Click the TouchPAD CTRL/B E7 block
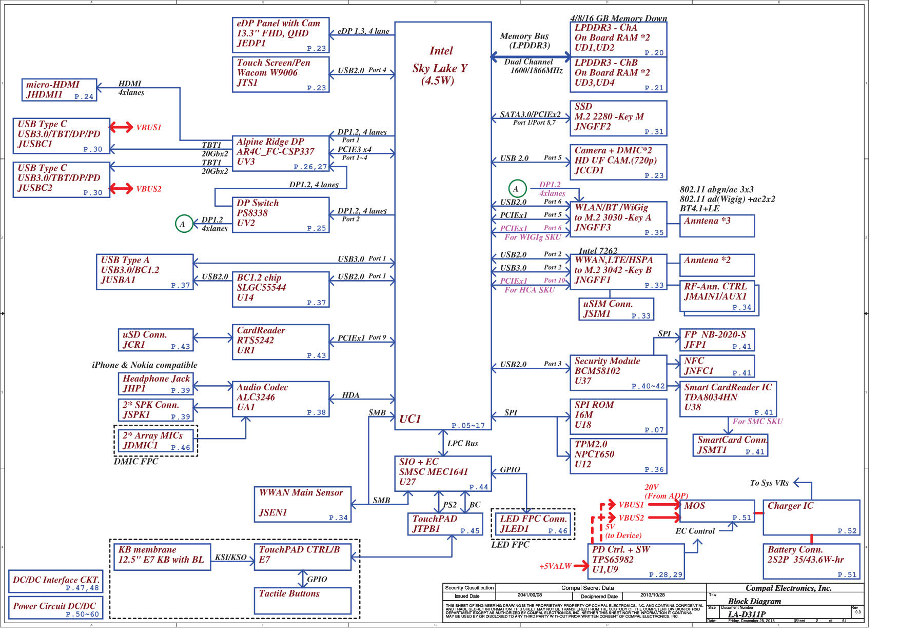Image resolution: width=900 pixels, height=636 pixels. (x=303, y=557)
